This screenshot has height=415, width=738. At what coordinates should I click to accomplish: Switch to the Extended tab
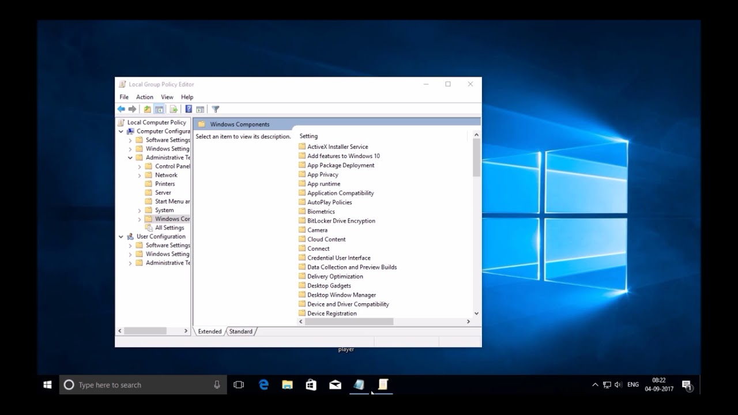tap(209, 331)
